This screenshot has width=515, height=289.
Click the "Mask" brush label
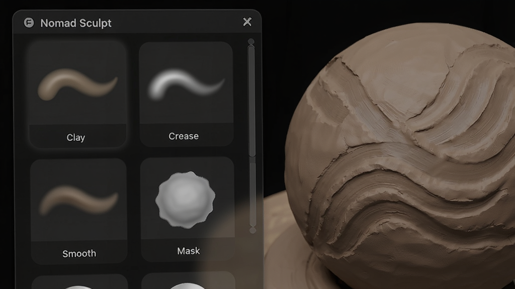[189, 251]
